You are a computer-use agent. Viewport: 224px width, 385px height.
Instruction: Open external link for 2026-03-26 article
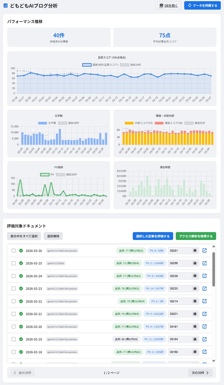pyautogui.click(x=205, y=250)
